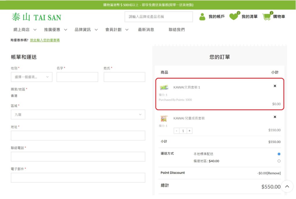Expand 推廣優惠 menu chevron
Image resolution: width=296 pixels, height=199 pixels.
coord(66,30)
